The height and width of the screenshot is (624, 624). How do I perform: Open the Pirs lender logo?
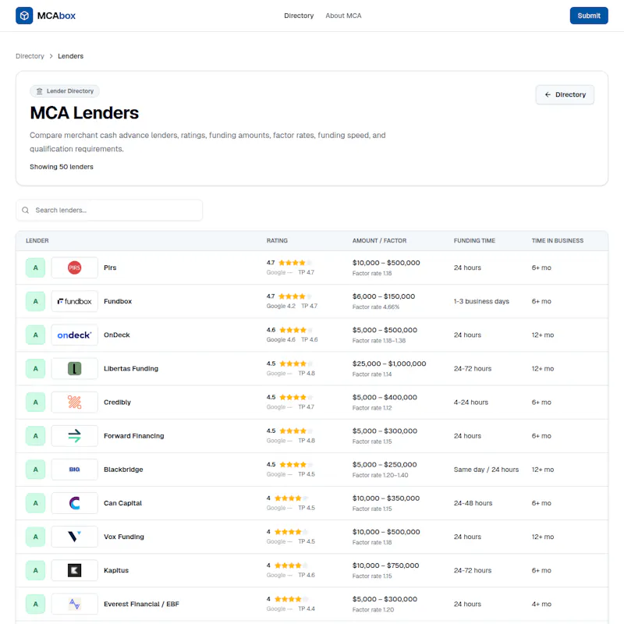[x=74, y=268]
